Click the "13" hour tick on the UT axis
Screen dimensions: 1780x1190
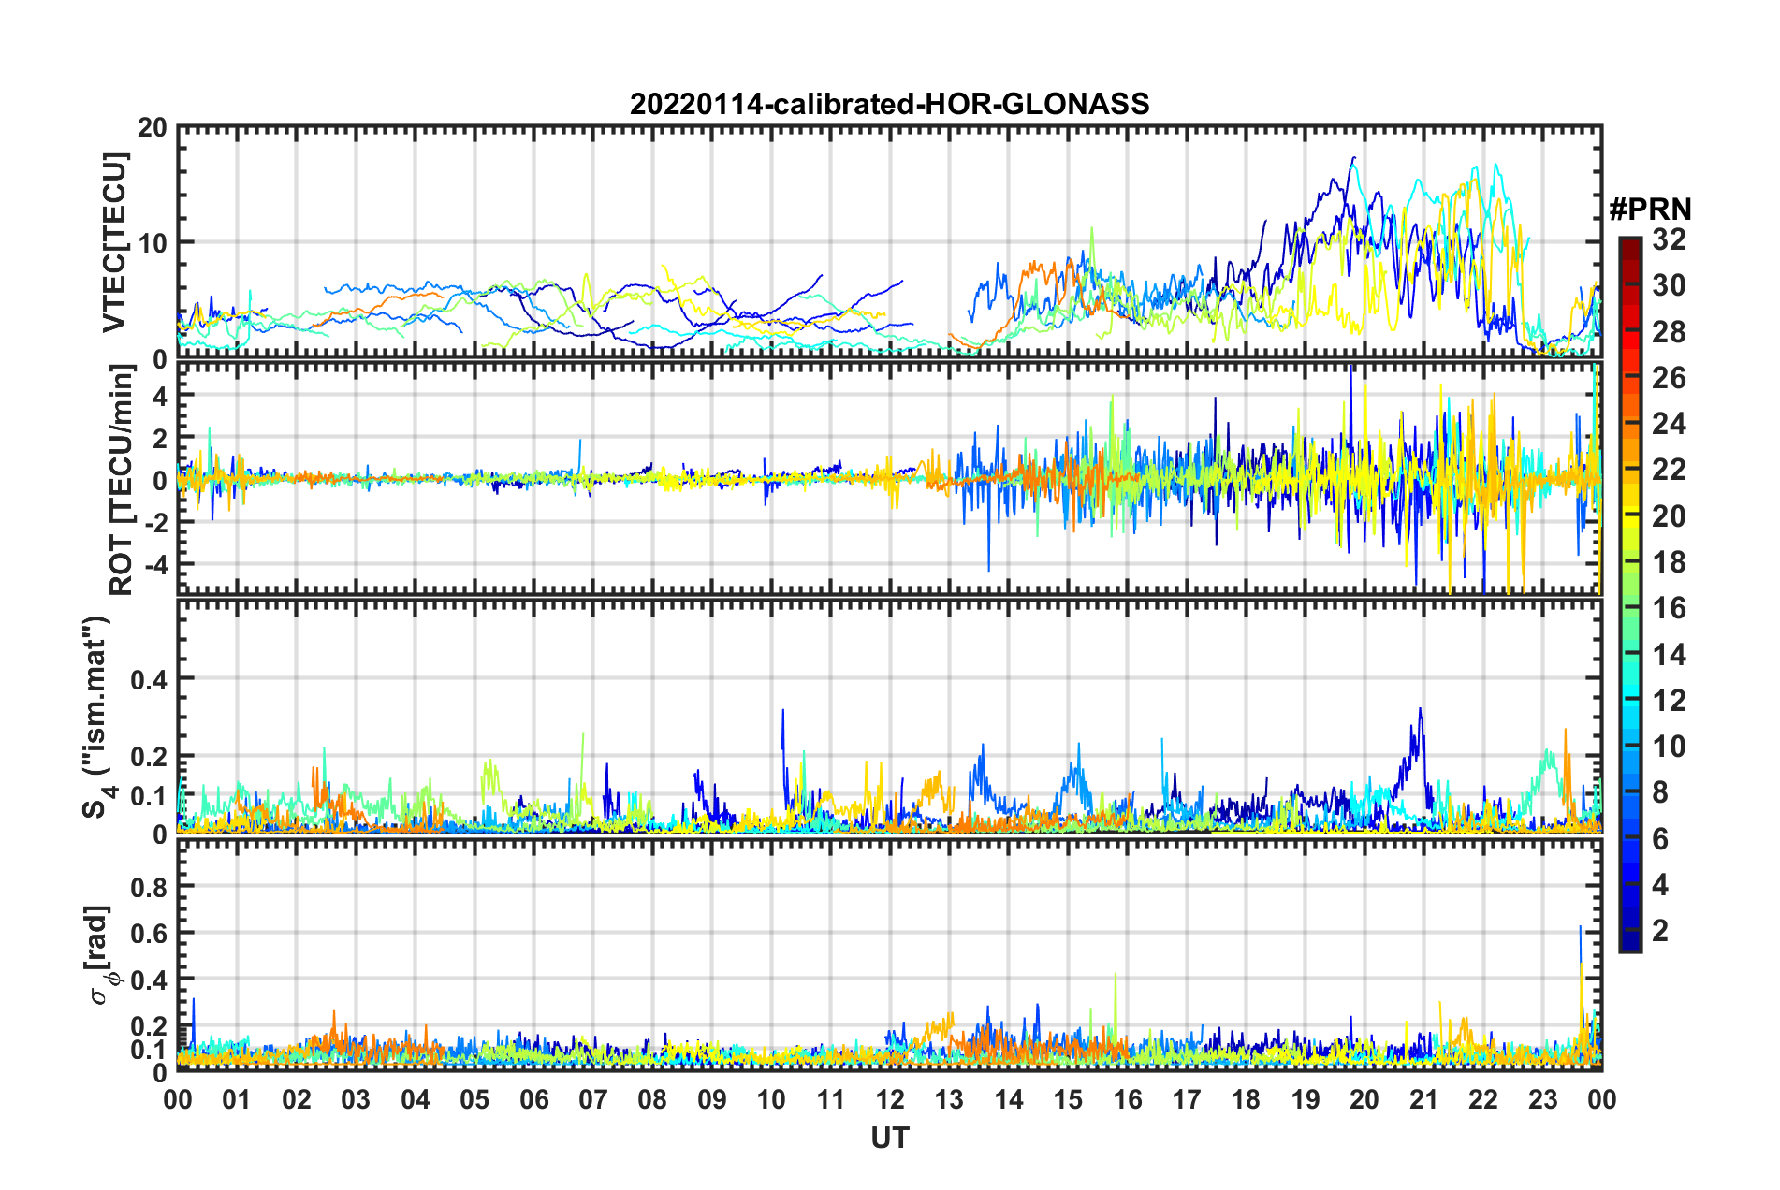click(949, 1099)
